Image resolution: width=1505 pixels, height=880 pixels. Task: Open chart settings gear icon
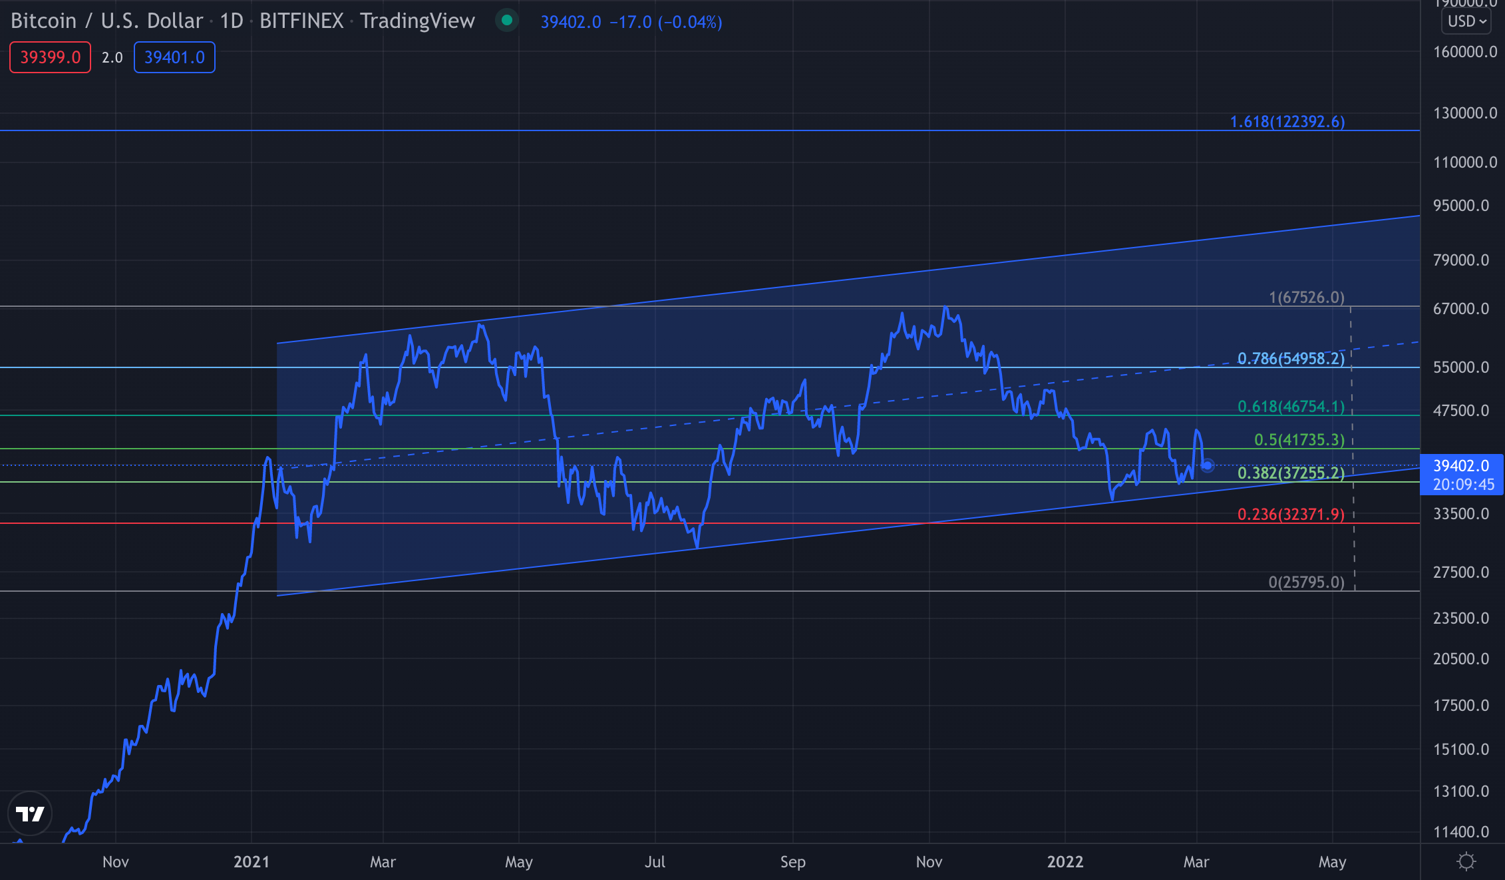coord(1466,861)
